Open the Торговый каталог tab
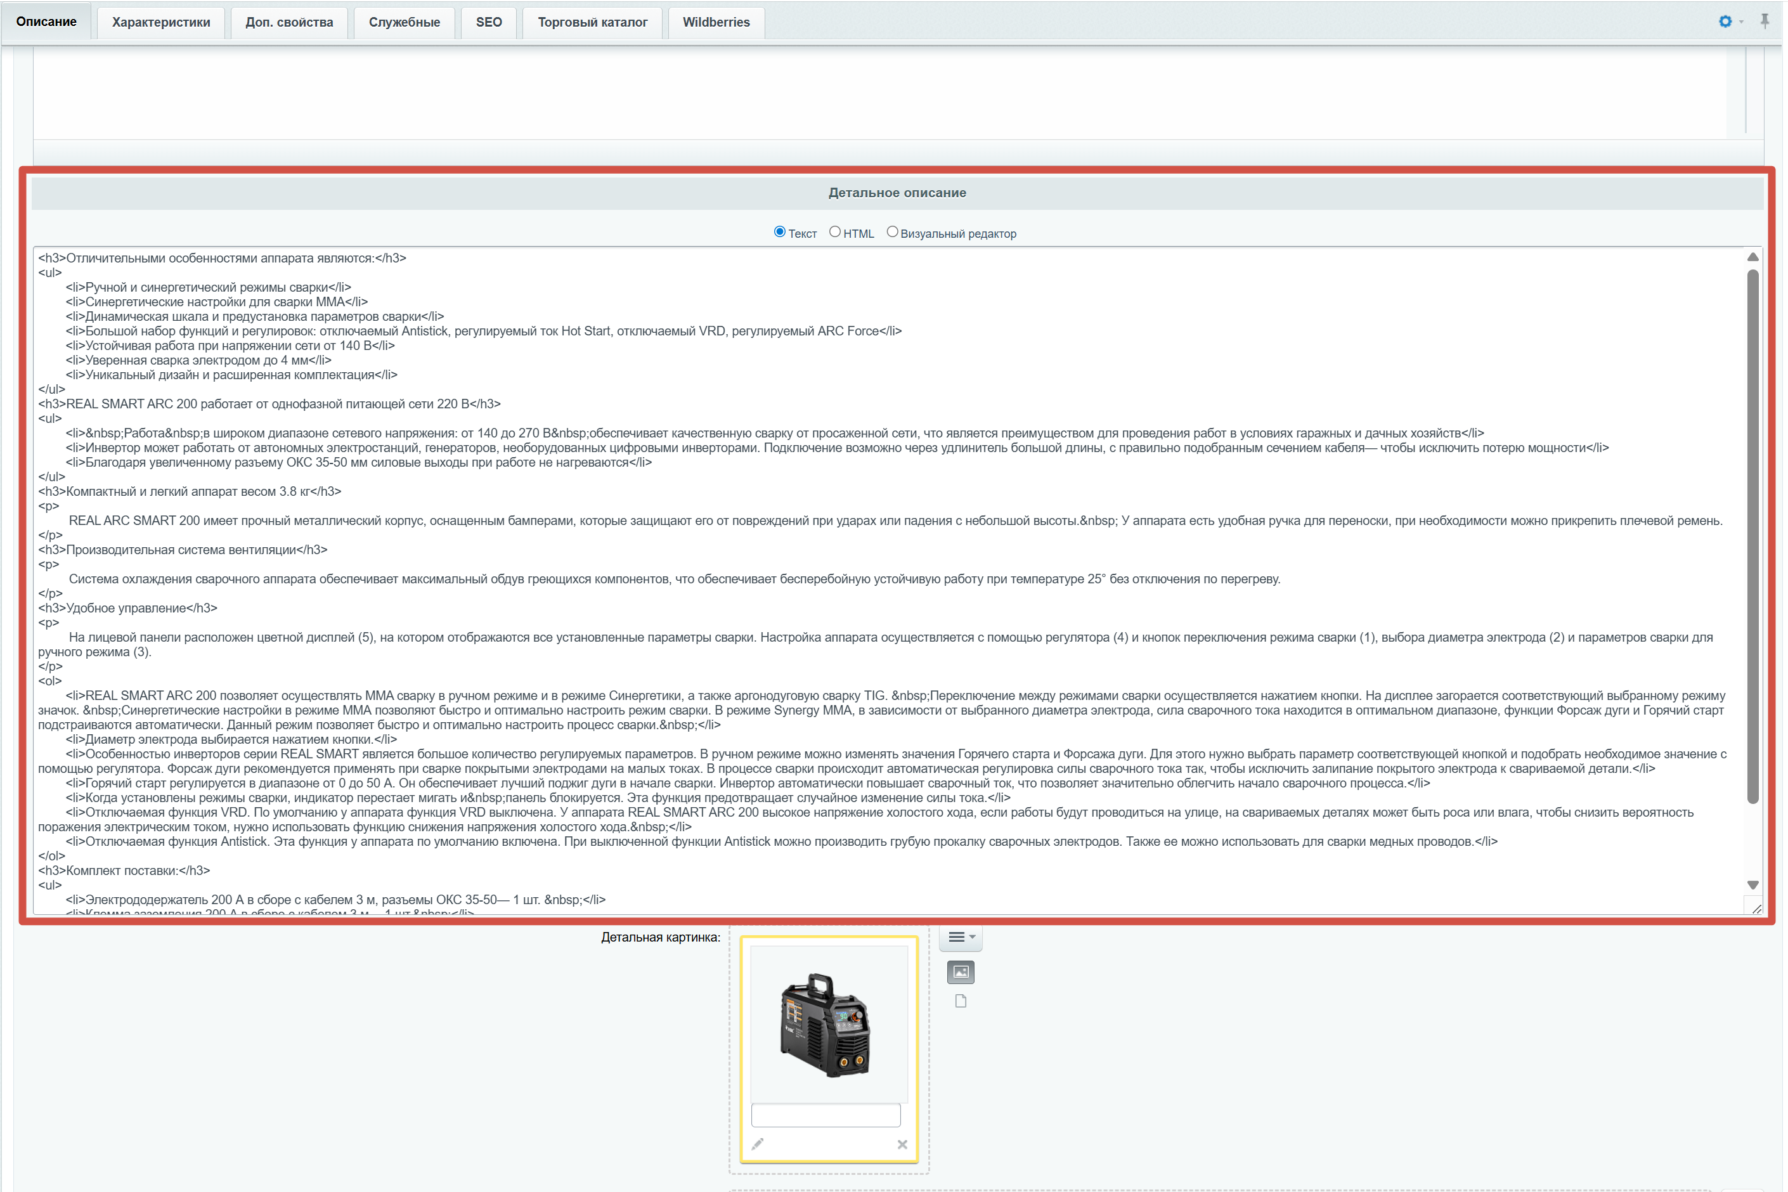Screen dimensions: 1788x1192 coord(592,22)
